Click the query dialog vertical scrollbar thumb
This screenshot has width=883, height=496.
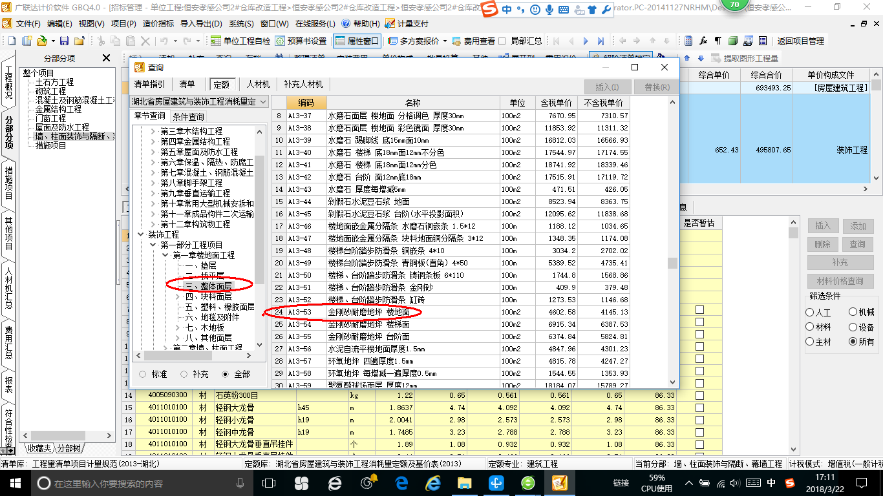click(672, 263)
